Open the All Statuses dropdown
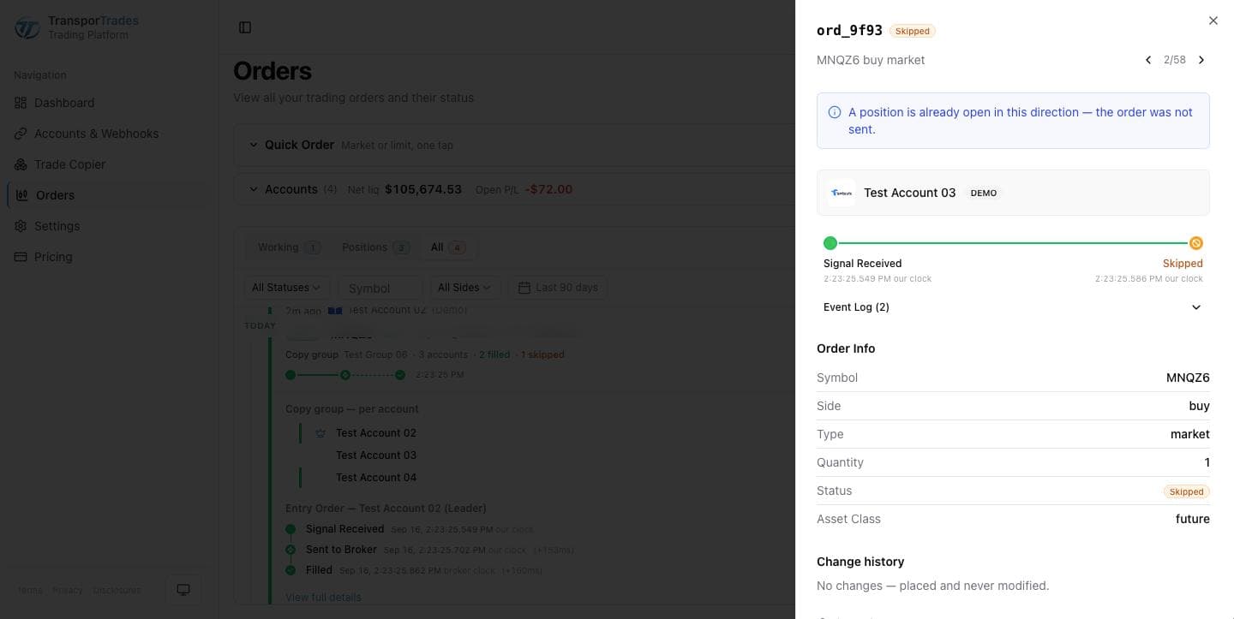 click(286, 288)
